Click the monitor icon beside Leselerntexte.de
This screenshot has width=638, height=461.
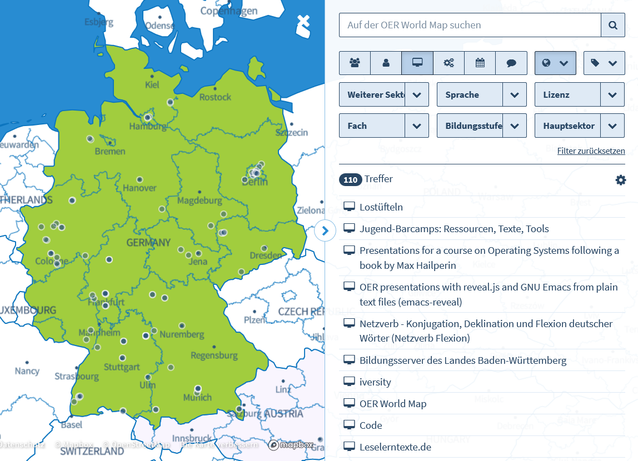(x=349, y=447)
